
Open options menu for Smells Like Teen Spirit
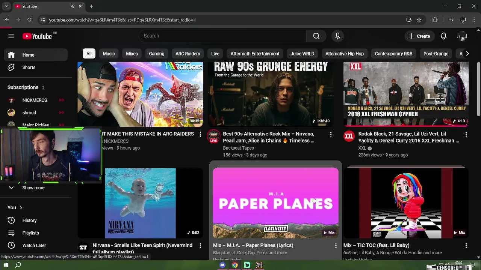tap(200, 245)
